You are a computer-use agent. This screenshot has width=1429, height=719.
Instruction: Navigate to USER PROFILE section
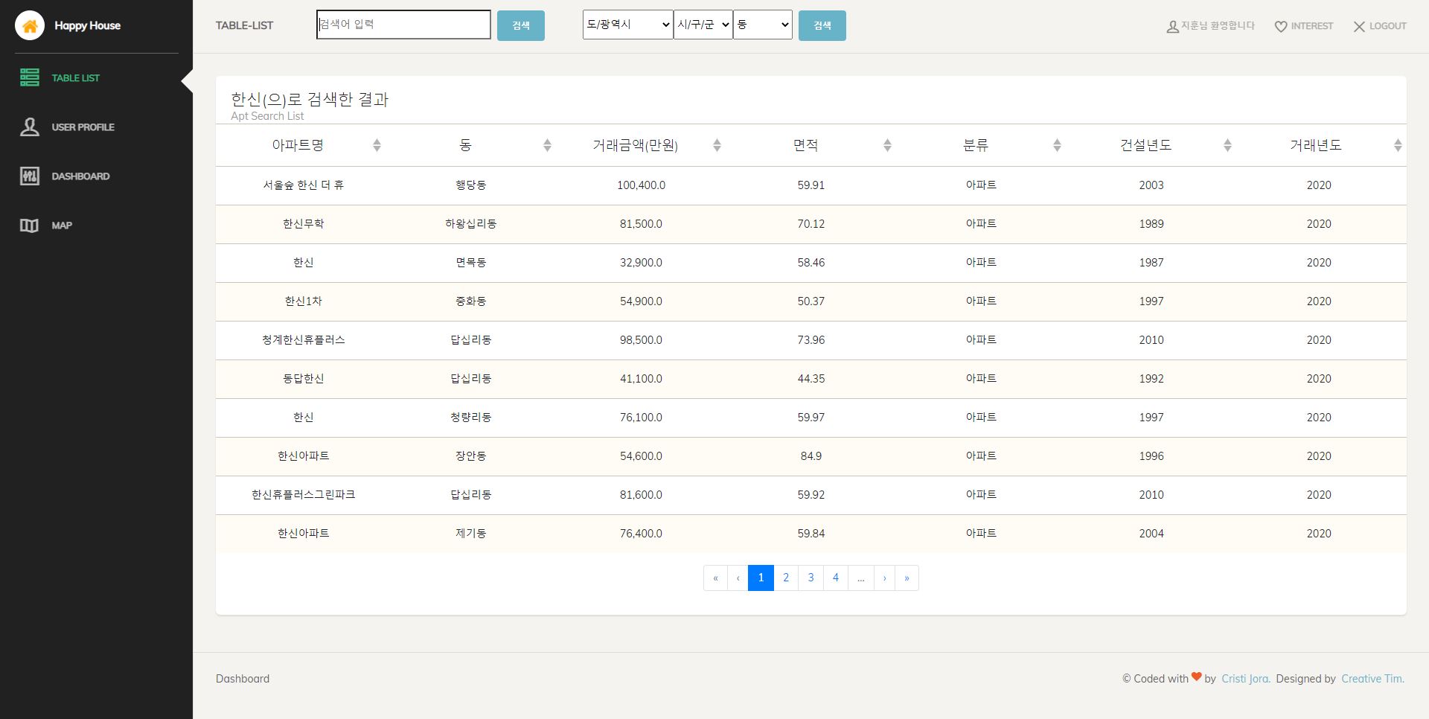point(30,127)
